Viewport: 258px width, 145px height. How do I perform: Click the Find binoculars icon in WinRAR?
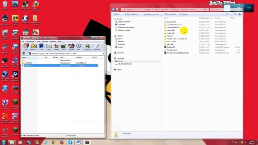64,47
